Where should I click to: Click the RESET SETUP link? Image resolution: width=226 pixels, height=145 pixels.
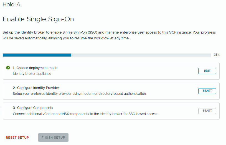pos(17,138)
